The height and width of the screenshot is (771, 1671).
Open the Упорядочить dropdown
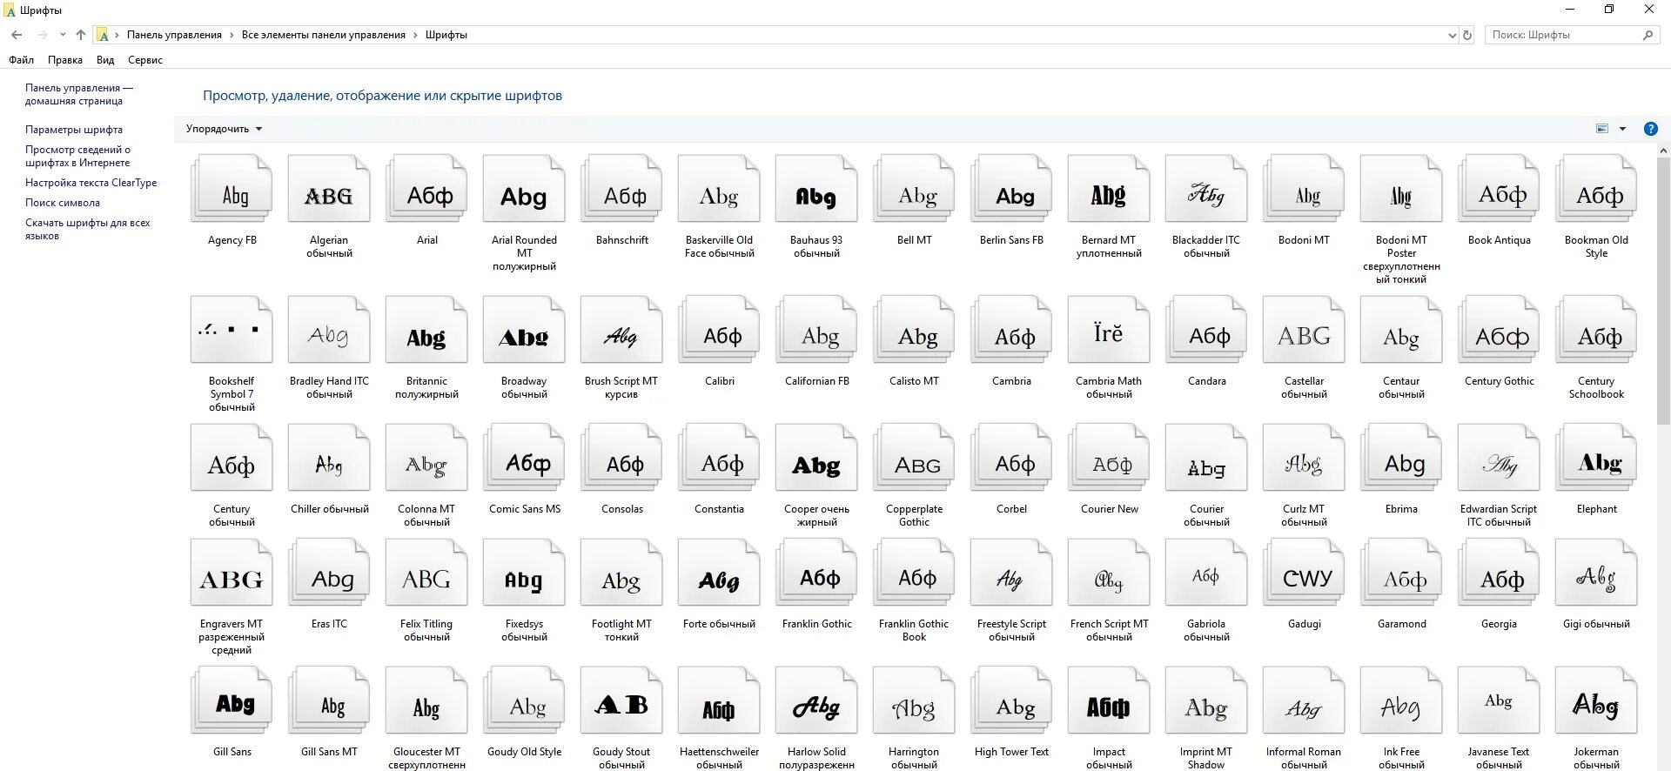point(224,129)
